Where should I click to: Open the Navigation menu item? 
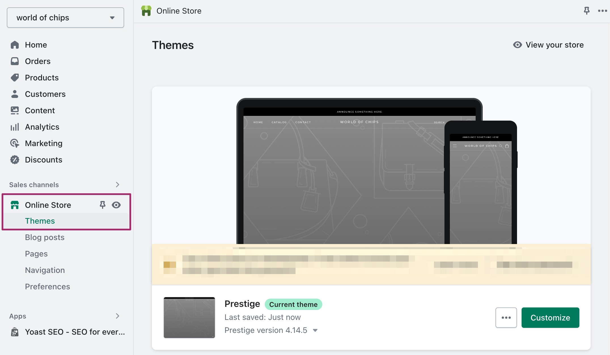[x=45, y=270]
